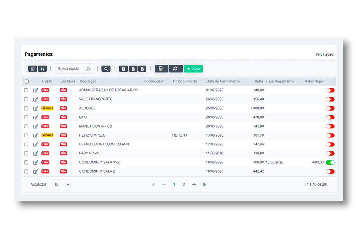
Task: Tick the select-all checkbox in header
Action: 27,82
